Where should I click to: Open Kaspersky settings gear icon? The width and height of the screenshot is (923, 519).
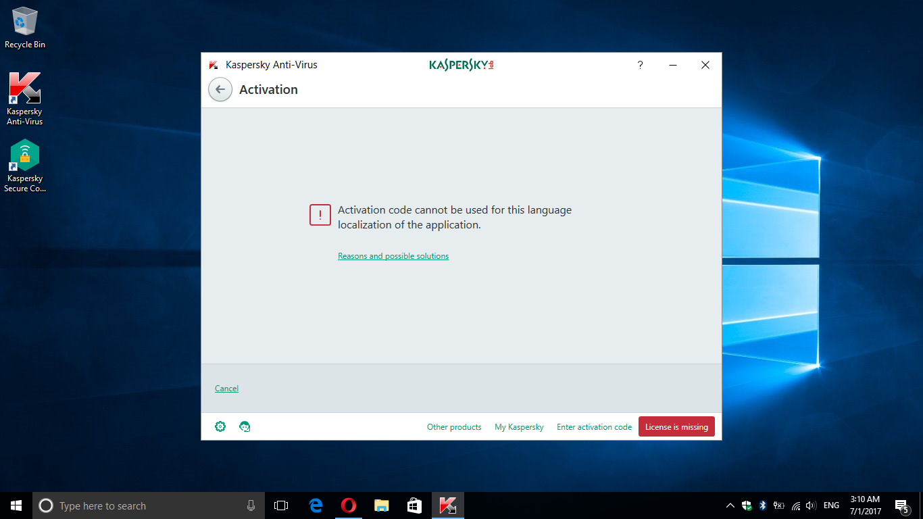click(x=220, y=426)
